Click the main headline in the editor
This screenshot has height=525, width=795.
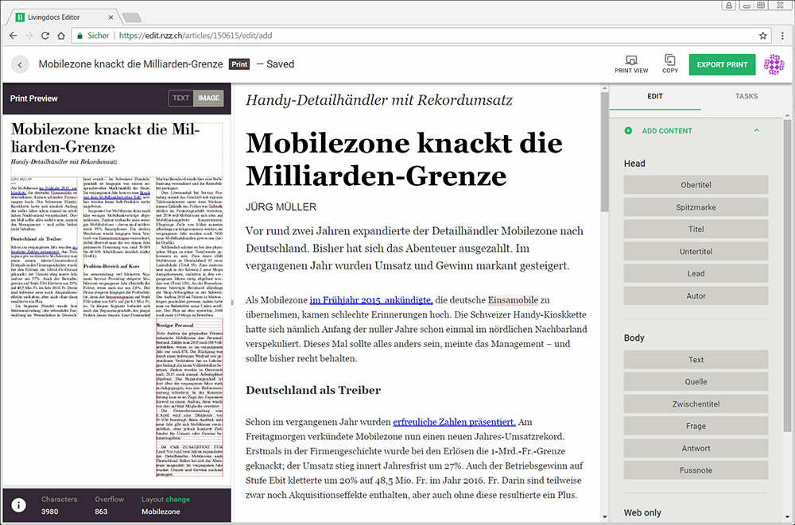pos(404,159)
